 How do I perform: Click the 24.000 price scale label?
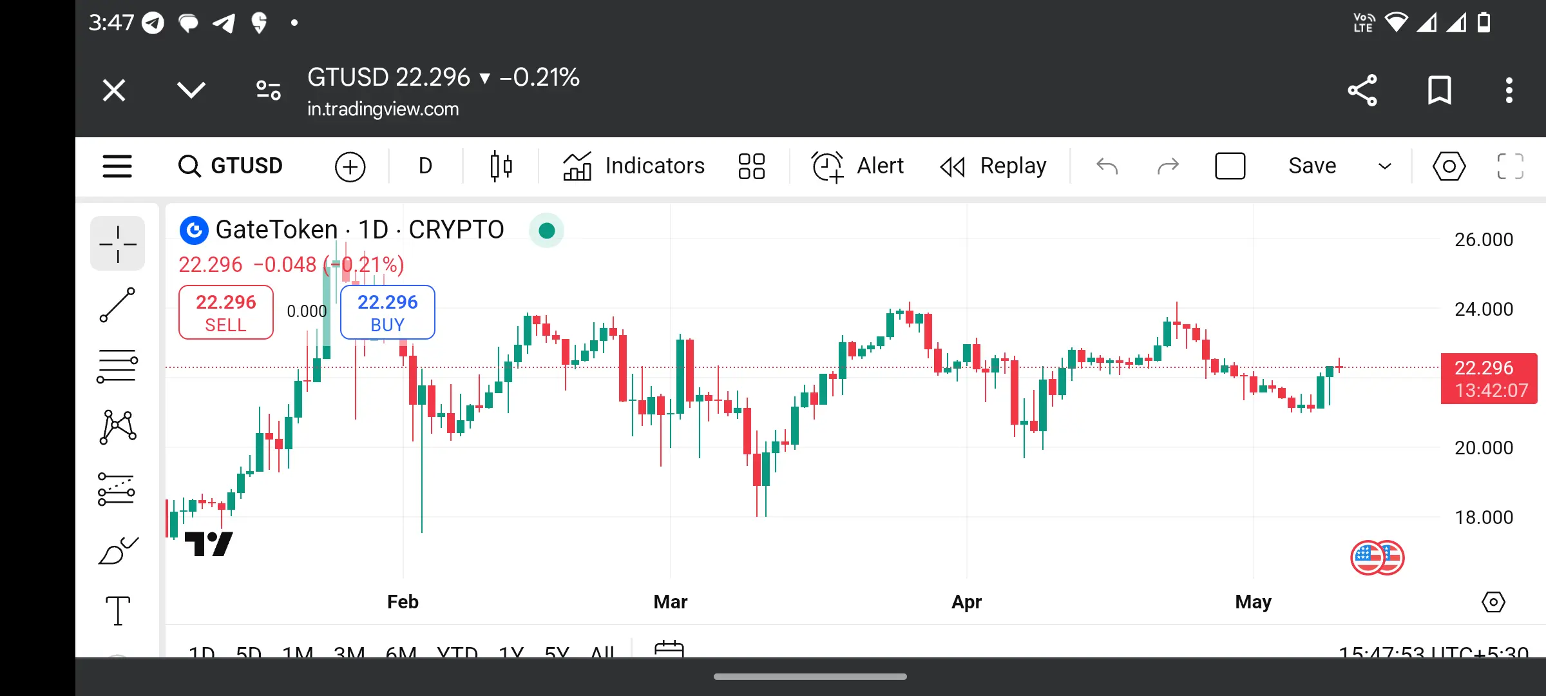pos(1484,309)
